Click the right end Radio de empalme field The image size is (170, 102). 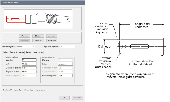65,76
